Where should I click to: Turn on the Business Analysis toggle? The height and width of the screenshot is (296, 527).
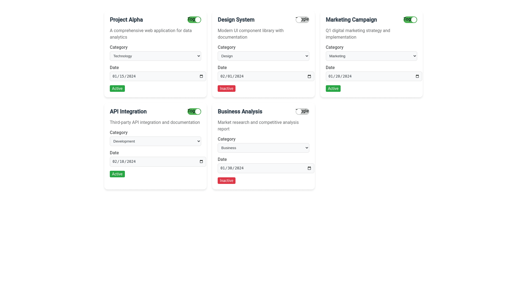coord(302,112)
